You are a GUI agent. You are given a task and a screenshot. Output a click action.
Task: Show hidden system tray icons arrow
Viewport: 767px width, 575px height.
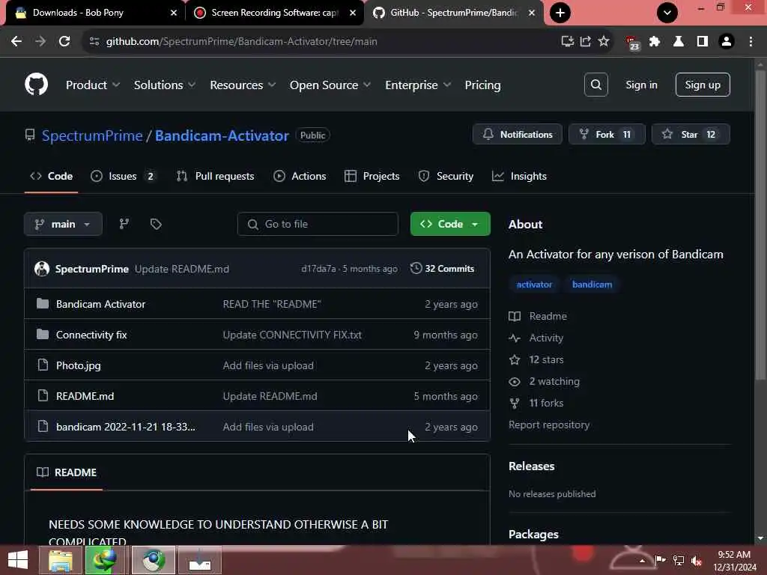click(x=642, y=561)
